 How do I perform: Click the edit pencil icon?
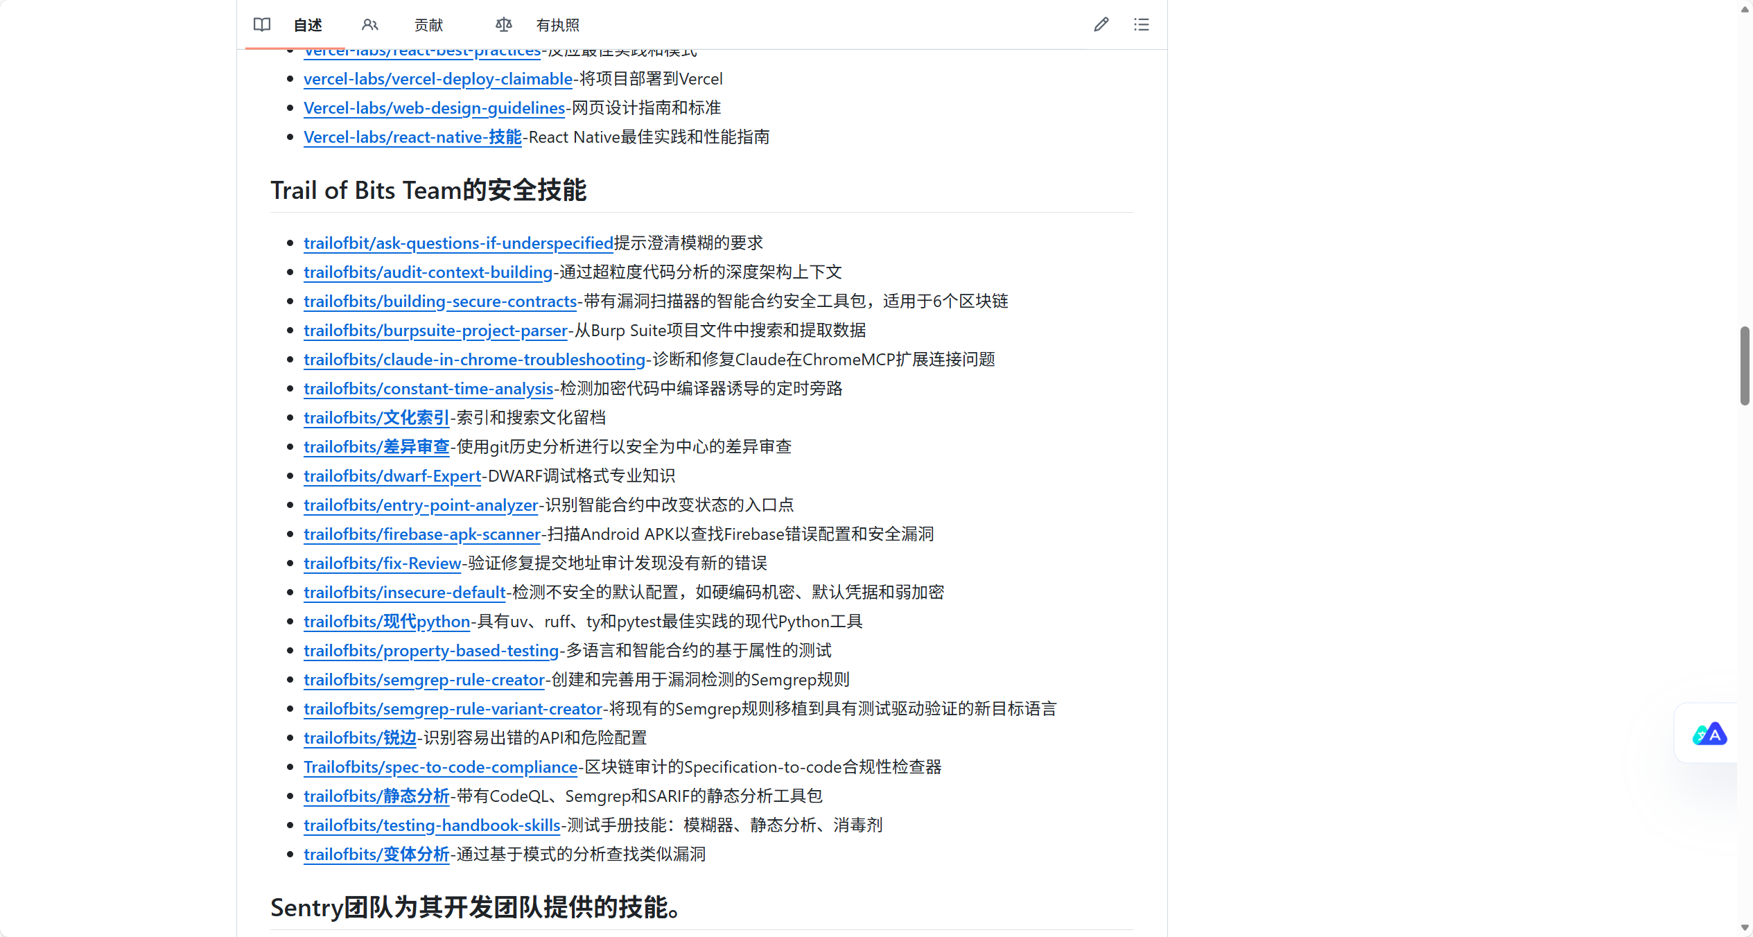pyautogui.click(x=1101, y=25)
